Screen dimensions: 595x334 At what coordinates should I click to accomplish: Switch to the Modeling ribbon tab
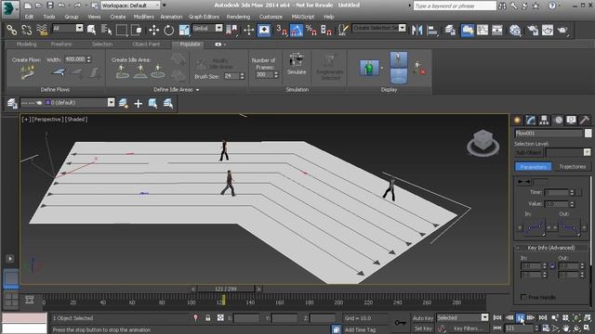pyautogui.click(x=26, y=45)
